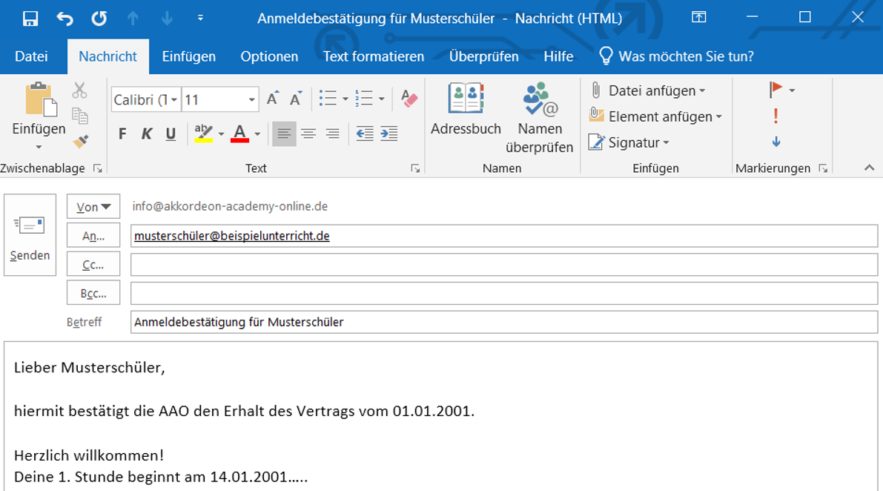Viewport: 883px width, 491px height.
Task: Open ribbon display options icon
Action: (x=699, y=18)
